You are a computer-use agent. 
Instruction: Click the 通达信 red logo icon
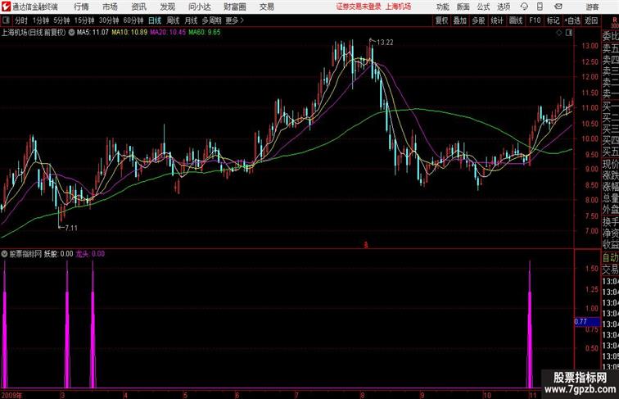tap(6, 7)
